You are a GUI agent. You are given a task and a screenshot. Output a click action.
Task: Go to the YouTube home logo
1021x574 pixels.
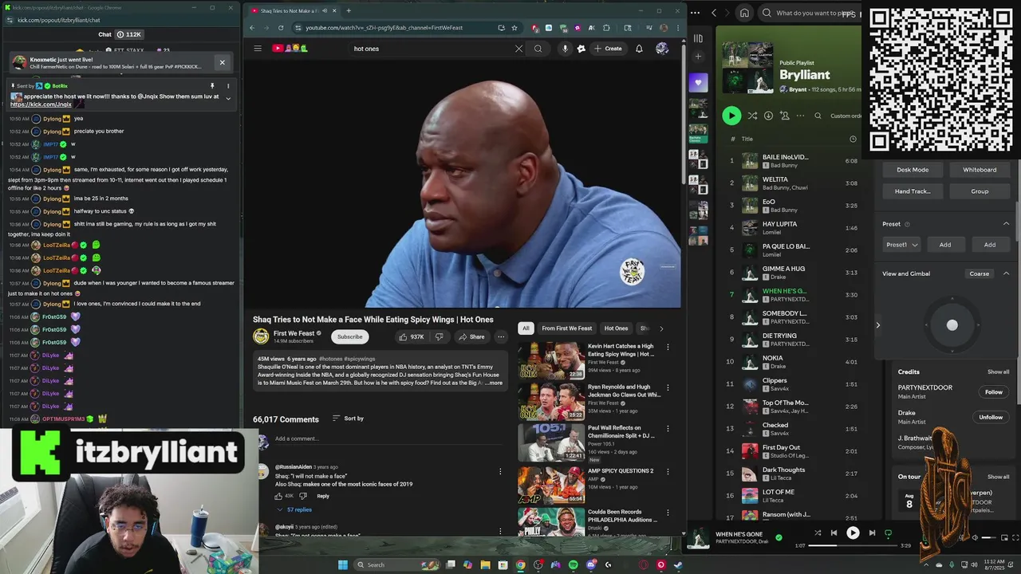290,49
